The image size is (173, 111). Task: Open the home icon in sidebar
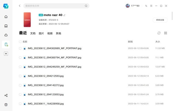pos(6,17)
